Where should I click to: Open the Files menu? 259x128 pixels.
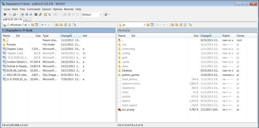(22, 9)
